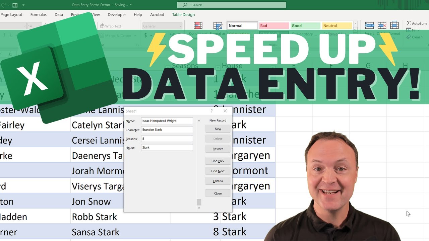This screenshot has height=241, width=429.
Task: Click the Clear eraser icon
Action: pos(409,37)
